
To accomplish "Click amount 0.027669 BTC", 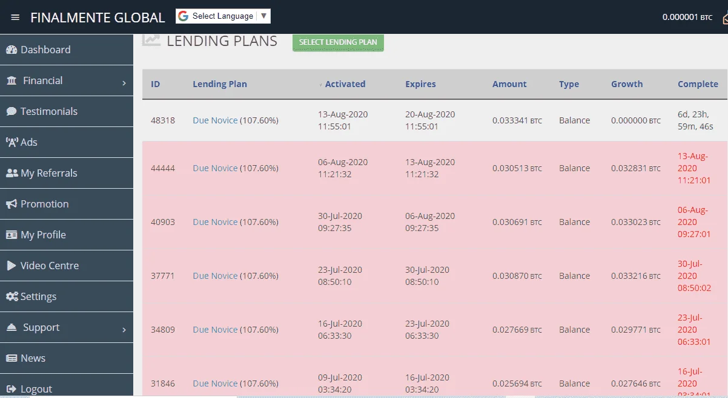I will tap(517, 330).
